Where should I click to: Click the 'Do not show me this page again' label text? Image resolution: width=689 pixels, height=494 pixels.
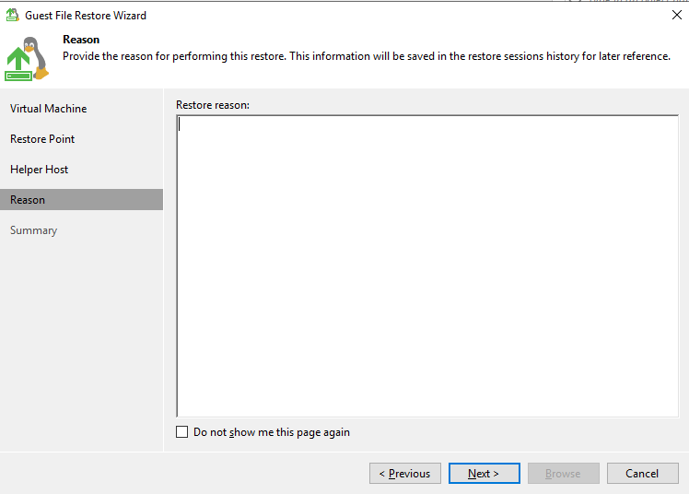click(271, 432)
